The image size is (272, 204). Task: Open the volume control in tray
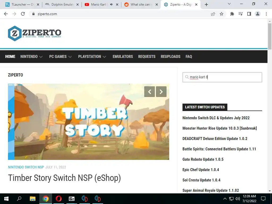point(238,199)
